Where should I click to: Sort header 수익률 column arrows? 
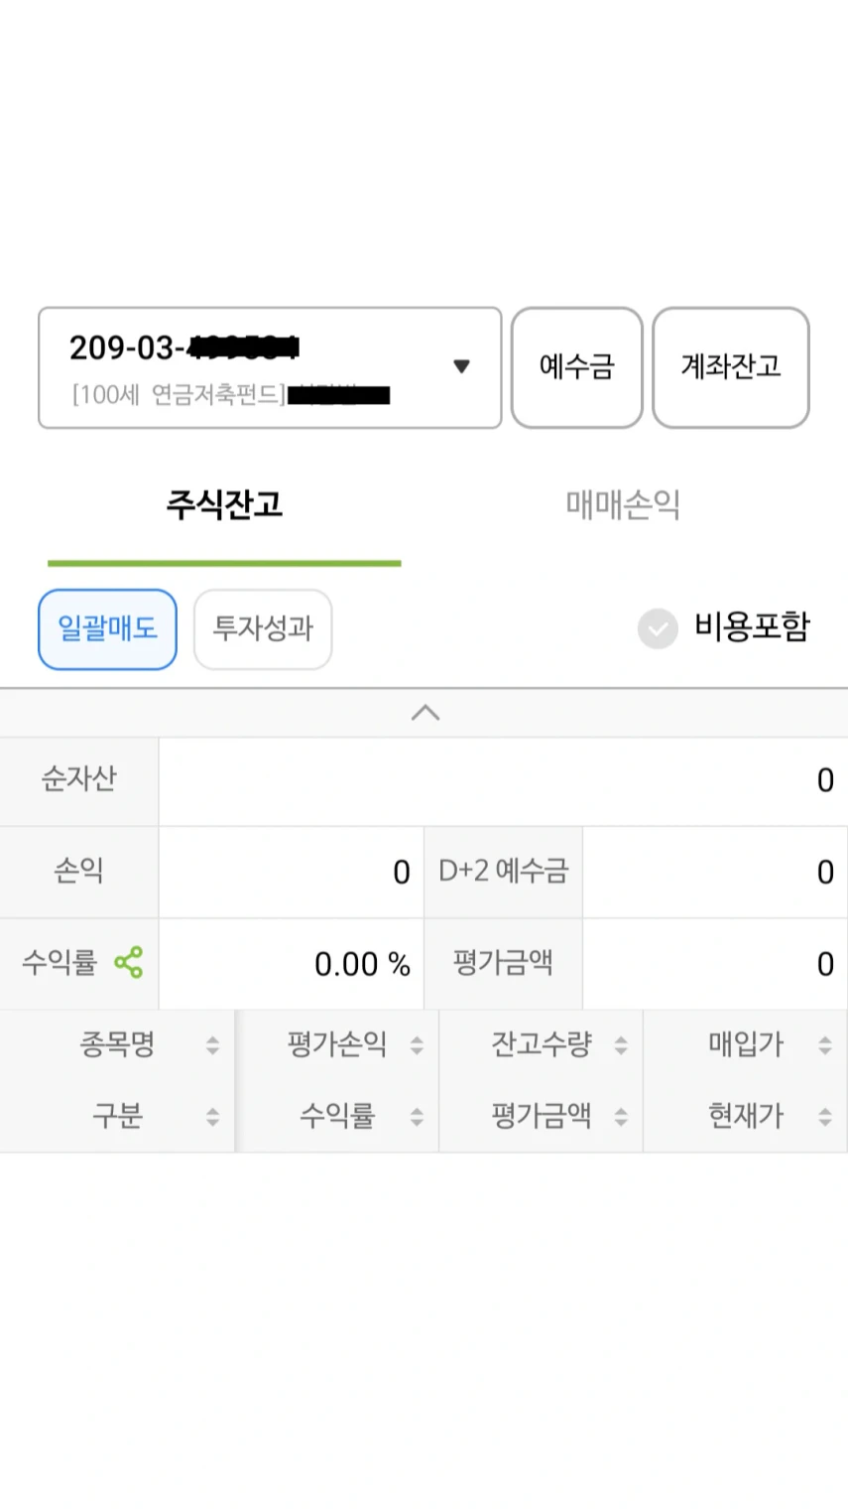point(417,1117)
